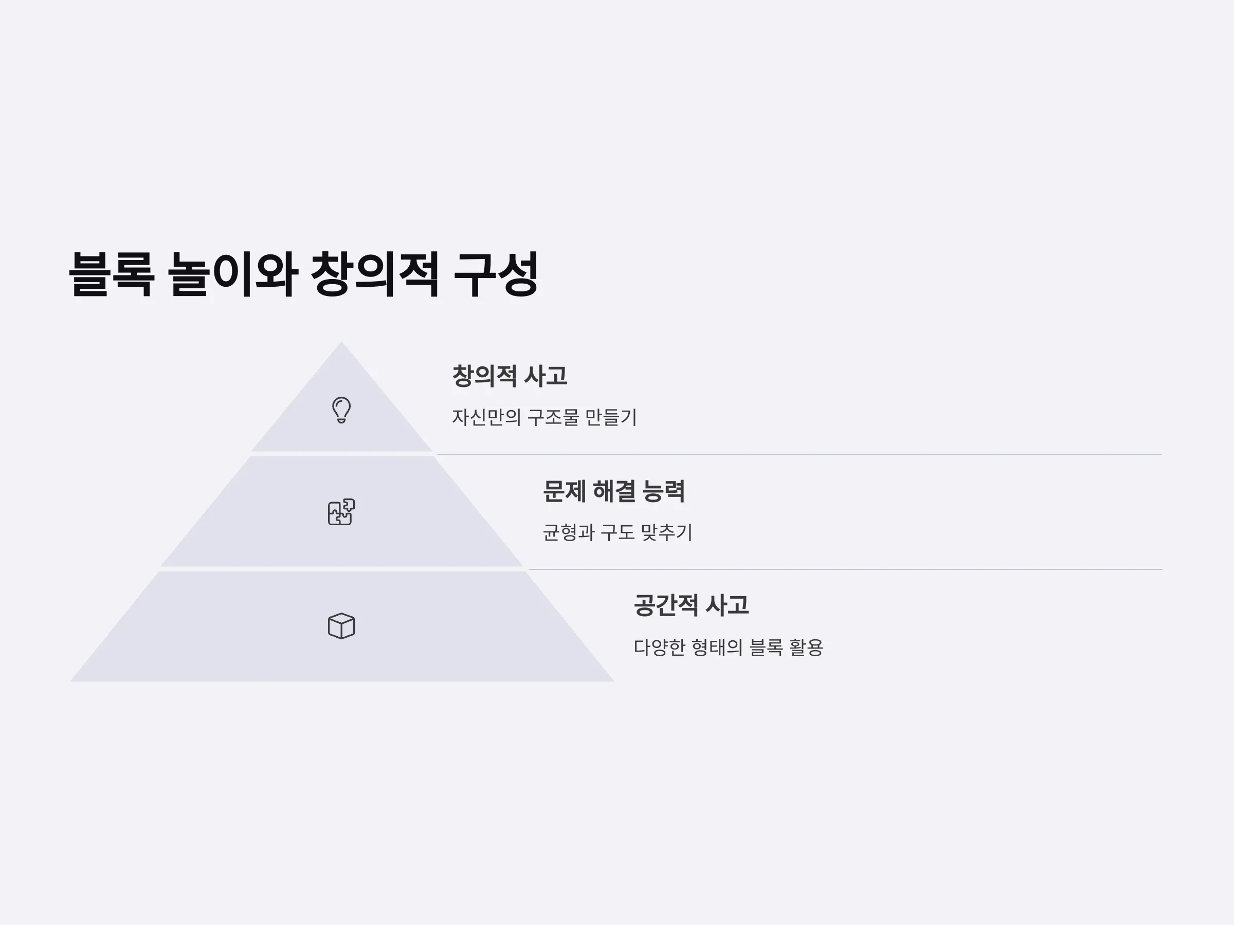
Task: Click the lightbulb icon in the pyramid top
Action: pyautogui.click(x=341, y=411)
